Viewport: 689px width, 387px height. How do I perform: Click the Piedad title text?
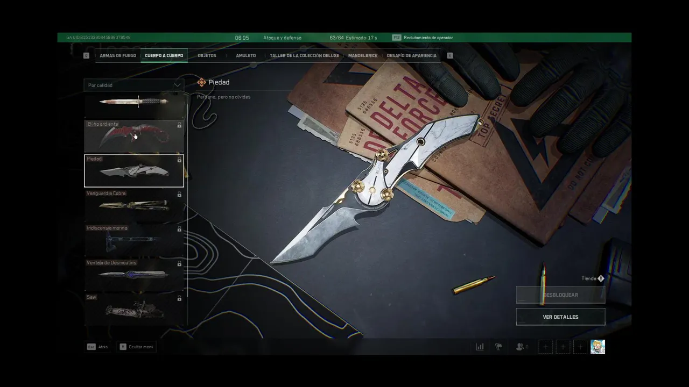[219, 82]
